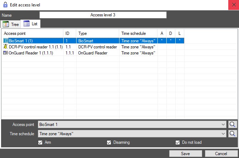Viewport: 239px width, 158px height.
Task: Click the L column asterisk in BioSmart row
Action: (x=180, y=40)
